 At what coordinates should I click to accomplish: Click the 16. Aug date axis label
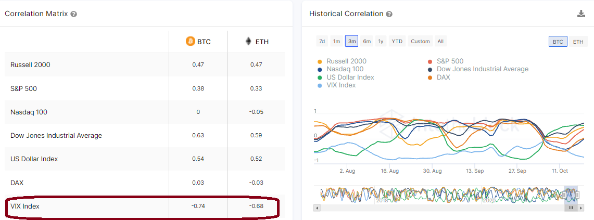(390, 171)
